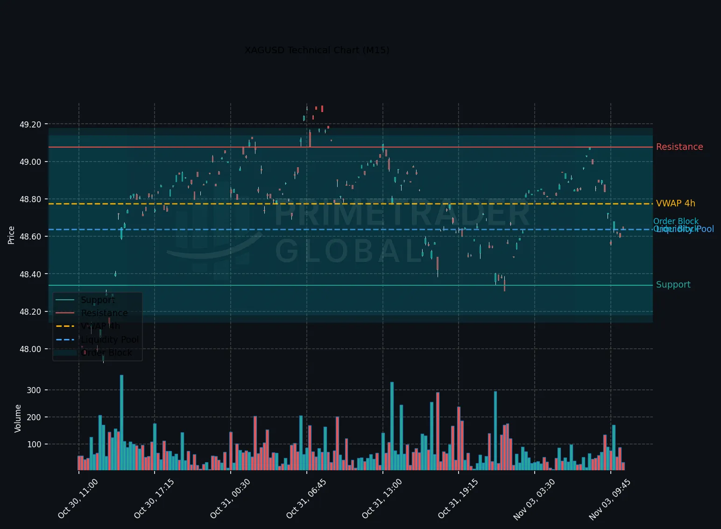Select the Resistance entry text in the legend
The height and width of the screenshot is (529, 721).
pos(104,313)
